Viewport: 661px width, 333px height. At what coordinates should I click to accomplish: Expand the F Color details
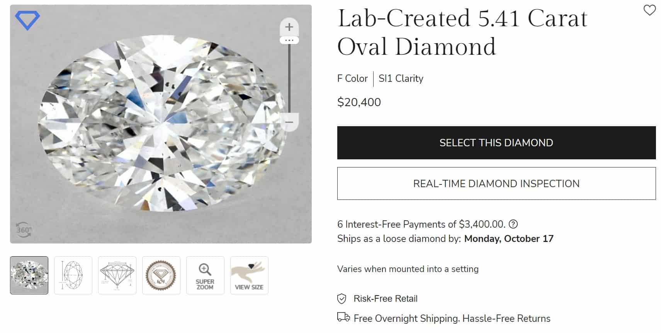point(352,78)
